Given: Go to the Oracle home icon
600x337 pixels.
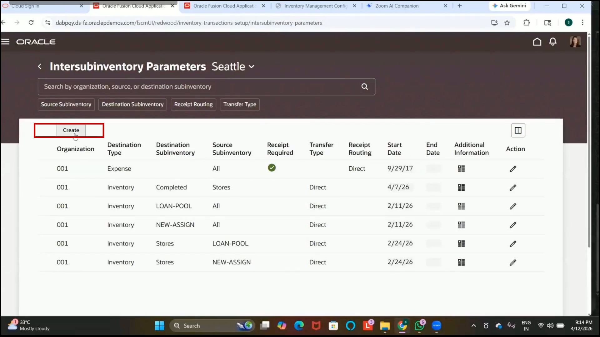Looking at the screenshot, I should click(x=537, y=42).
